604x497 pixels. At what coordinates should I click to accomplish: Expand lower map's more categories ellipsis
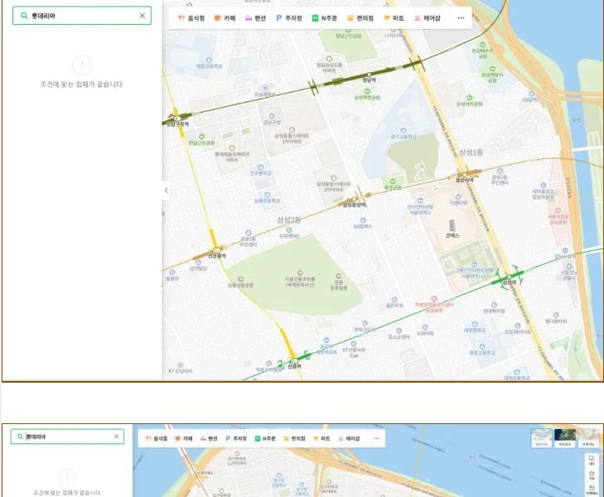pos(376,437)
